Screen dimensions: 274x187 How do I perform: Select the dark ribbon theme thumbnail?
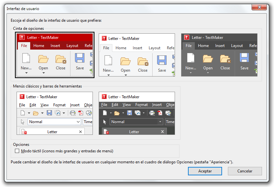[219, 55]
